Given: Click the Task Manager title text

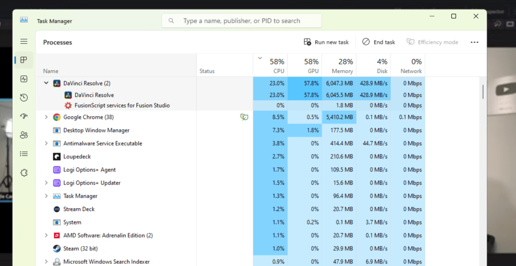Looking at the screenshot, I should pos(54,21).
